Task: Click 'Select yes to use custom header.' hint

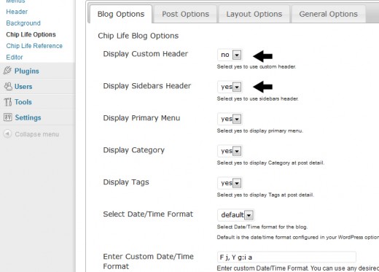Action: [x=257, y=66]
